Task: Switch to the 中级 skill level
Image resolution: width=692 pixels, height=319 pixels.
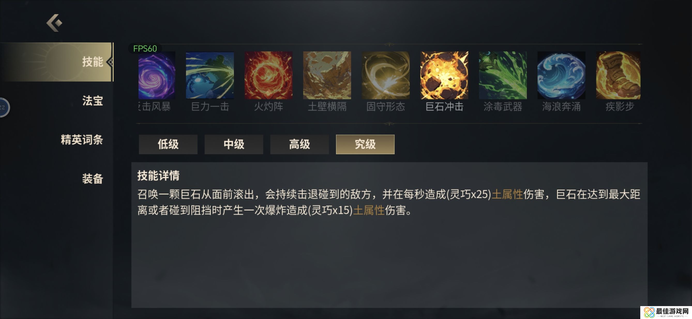Action: [x=234, y=144]
